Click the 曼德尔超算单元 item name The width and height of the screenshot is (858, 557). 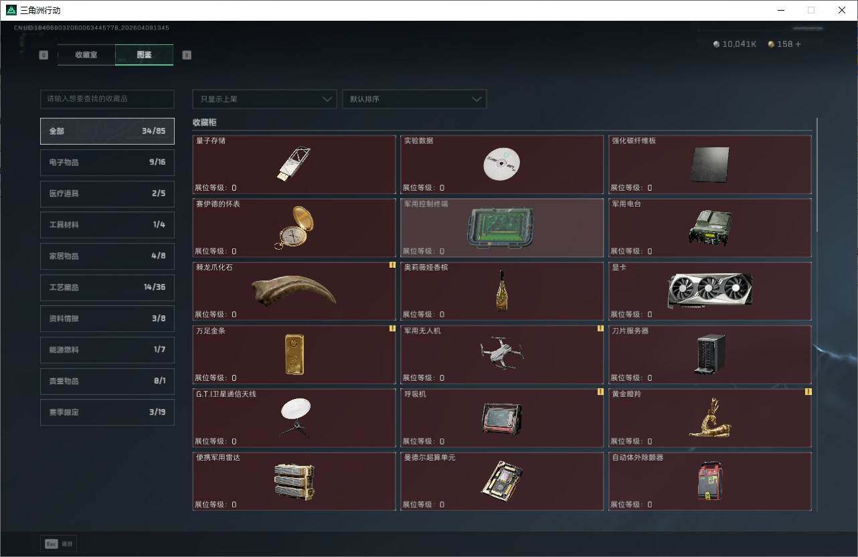tap(430, 458)
